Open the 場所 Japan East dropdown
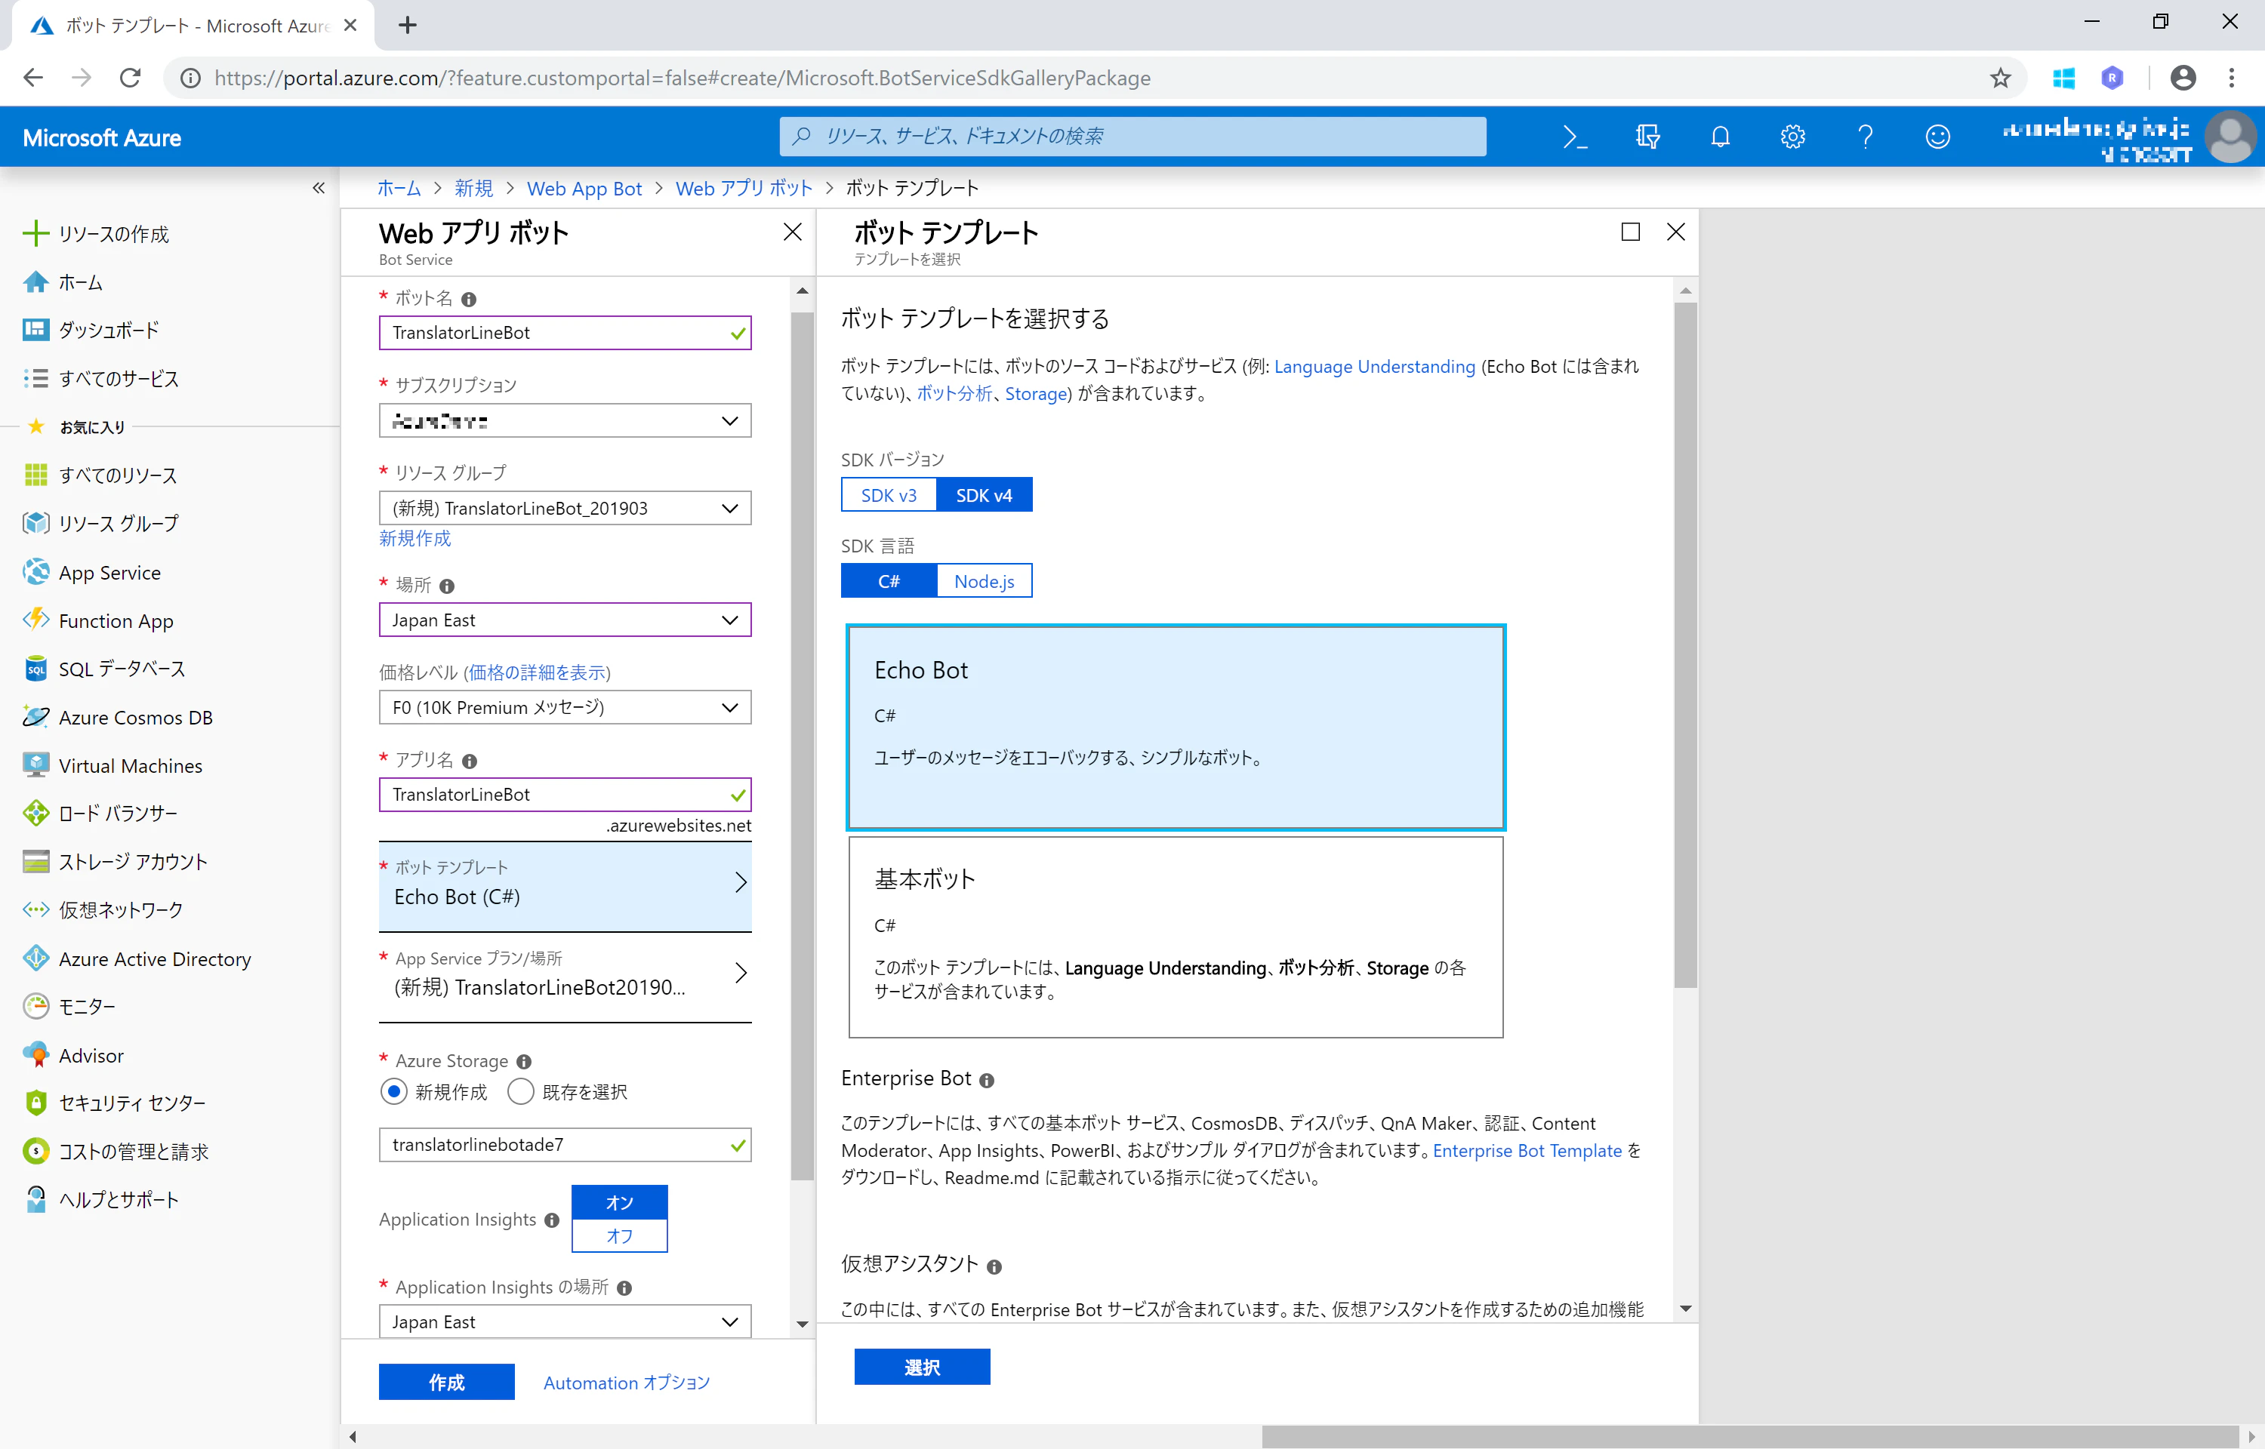This screenshot has width=2265, height=1449. coord(565,620)
